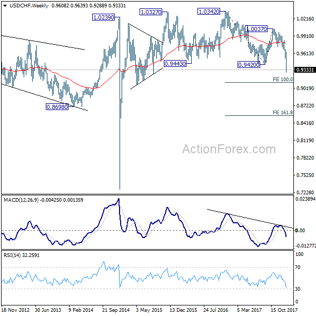This screenshot has height=316, width=316.
Task: Click the MACD -0.012772 scale value
Action: tap(305, 246)
